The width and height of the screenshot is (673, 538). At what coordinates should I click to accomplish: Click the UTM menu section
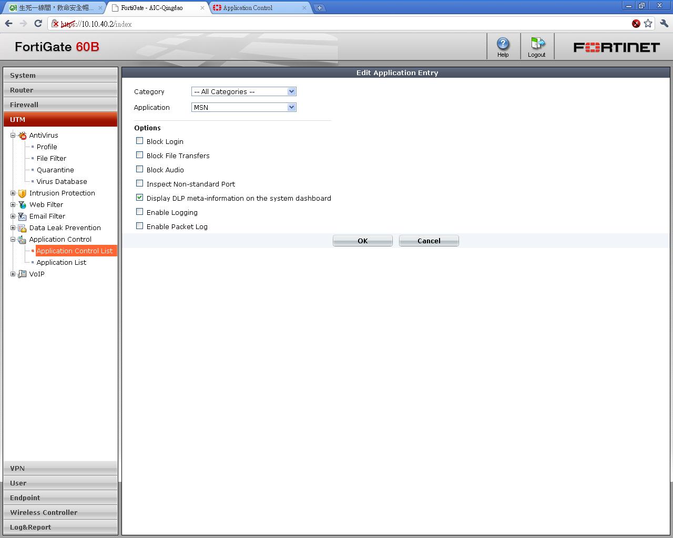click(60, 119)
